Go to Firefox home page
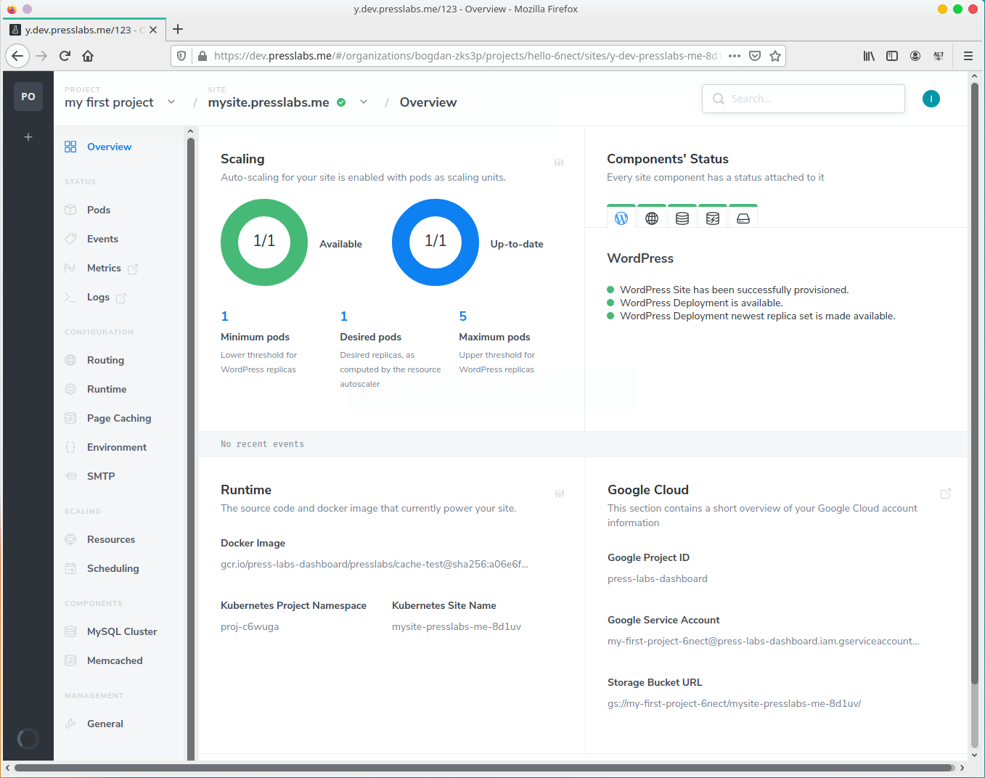The height and width of the screenshot is (778, 985). point(88,56)
